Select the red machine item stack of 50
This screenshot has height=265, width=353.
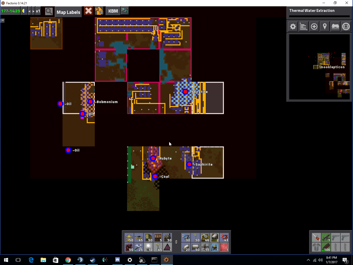(x=129, y=247)
